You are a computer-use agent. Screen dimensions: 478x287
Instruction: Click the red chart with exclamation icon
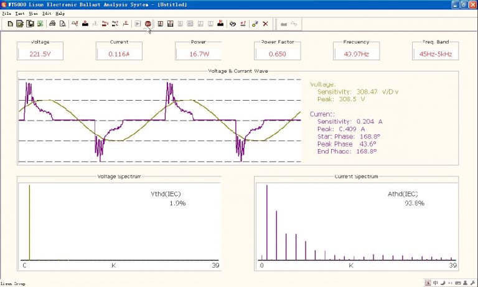point(243,24)
